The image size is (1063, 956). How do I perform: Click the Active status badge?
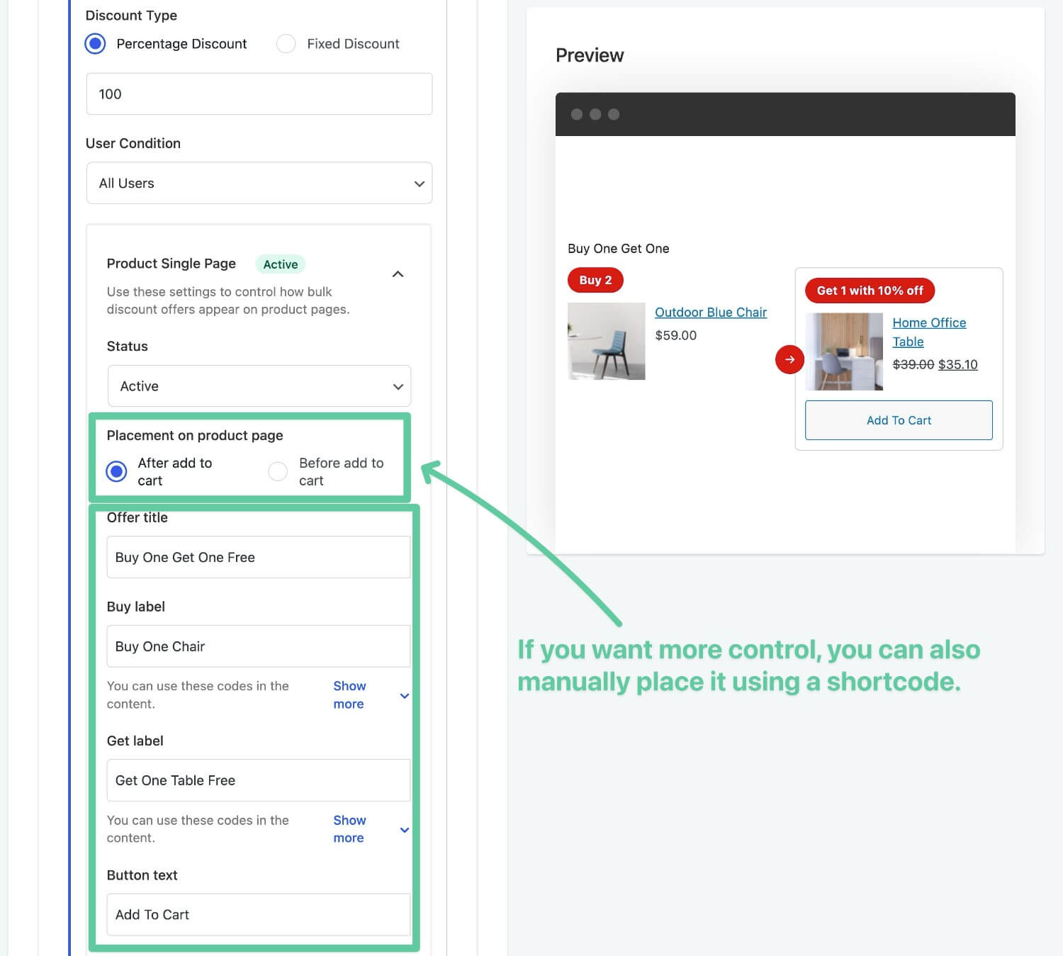tap(281, 264)
